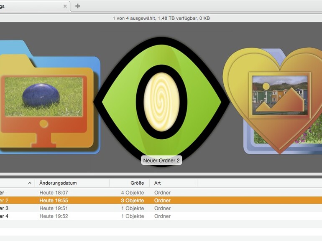The image size is (322, 241).
Task: Click the '4 Objekte' size cell
Action: [x=133, y=193]
